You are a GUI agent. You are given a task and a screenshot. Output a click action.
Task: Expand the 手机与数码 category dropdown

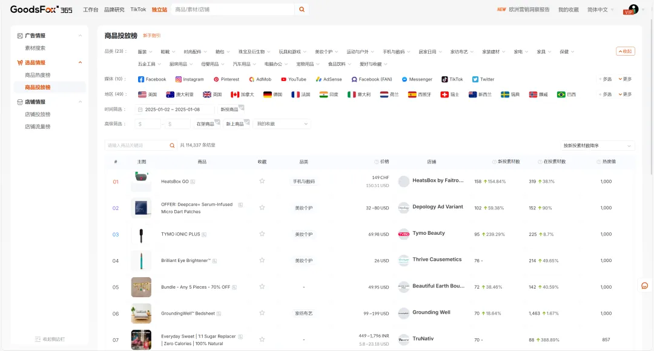pos(396,51)
